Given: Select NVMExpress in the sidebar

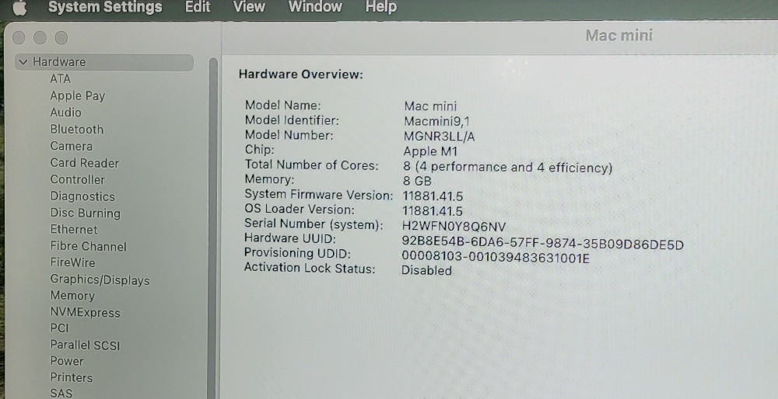Looking at the screenshot, I should [86, 313].
